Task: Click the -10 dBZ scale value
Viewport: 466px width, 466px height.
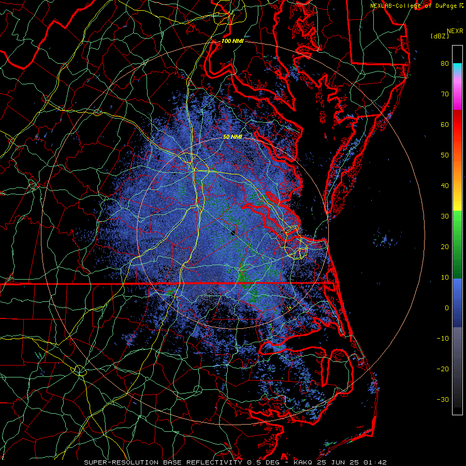Action: pyautogui.click(x=443, y=338)
